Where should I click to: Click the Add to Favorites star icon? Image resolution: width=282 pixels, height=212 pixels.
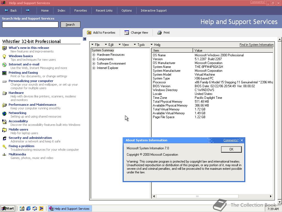tap(89, 33)
